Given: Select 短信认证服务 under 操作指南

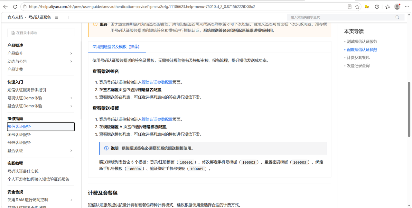Looking at the screenshot, I should coord(41,127).
